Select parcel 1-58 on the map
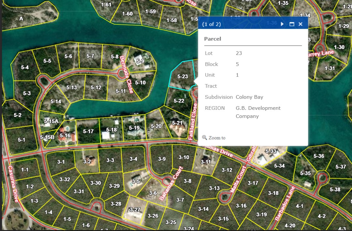Image resolution: width=352 pixels, height=231 pixels. 172,20
